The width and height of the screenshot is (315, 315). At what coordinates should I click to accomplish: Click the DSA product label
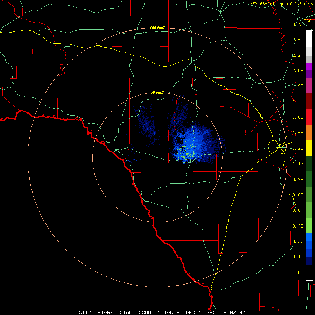tap(308, 21)
